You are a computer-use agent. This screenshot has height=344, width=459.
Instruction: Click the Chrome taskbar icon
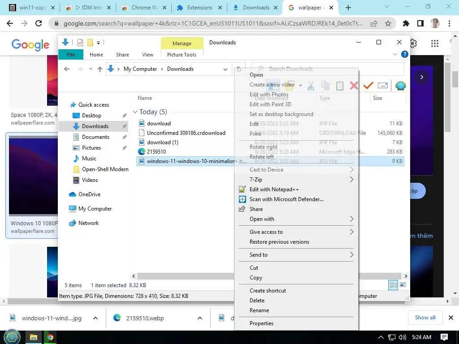(50, 338)
